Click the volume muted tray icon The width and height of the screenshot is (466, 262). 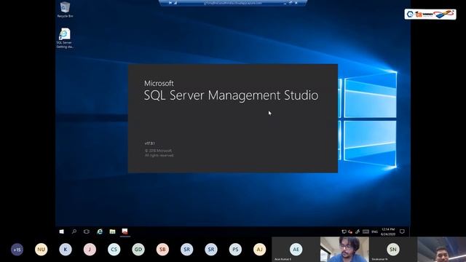pyautogui.click(x=350, y=231)
